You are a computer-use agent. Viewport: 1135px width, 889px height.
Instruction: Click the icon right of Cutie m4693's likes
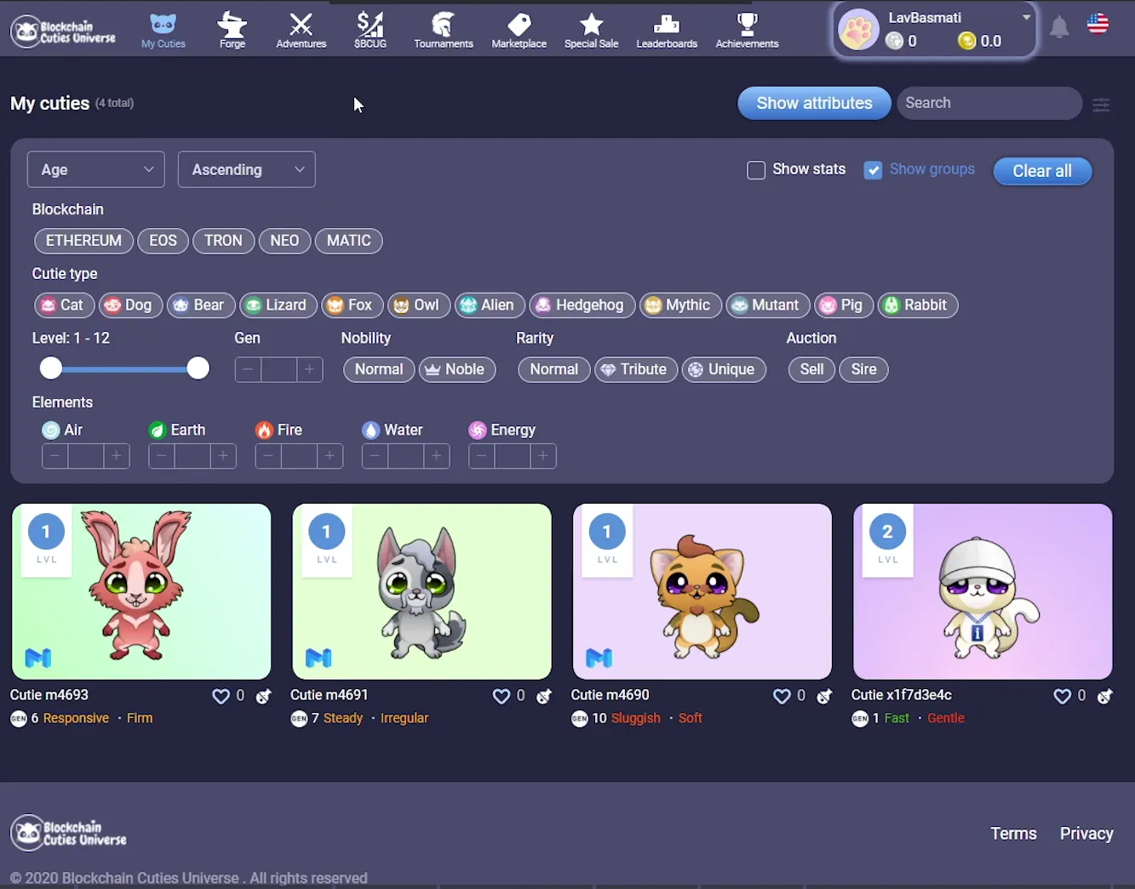264,696
